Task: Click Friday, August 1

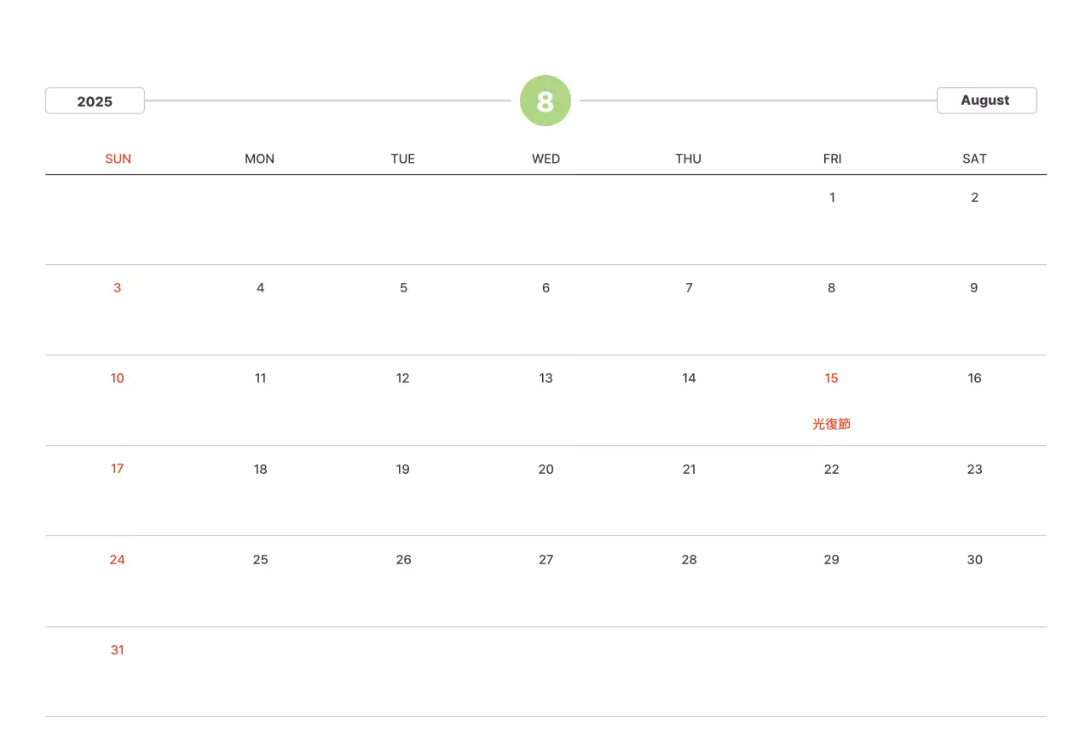Action: [x=832, y=198]
